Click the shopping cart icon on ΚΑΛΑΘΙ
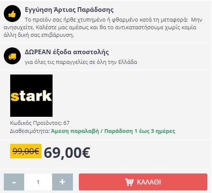Image resolution: width=212 pixels, height=193 pixels. pos(129,182)
